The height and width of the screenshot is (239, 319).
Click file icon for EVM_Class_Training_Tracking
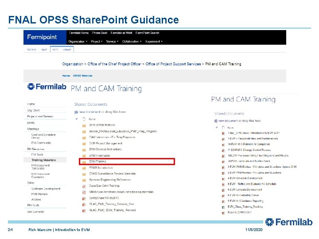pos(223,207)
